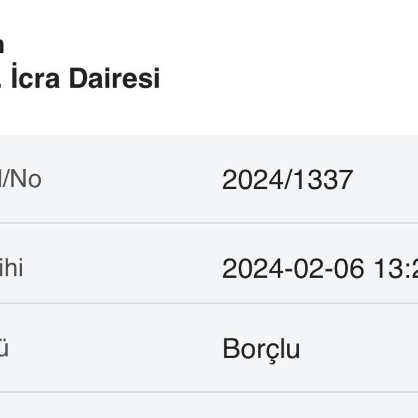Tap the truncated label ending in "ü"

(x=4, y=349)
